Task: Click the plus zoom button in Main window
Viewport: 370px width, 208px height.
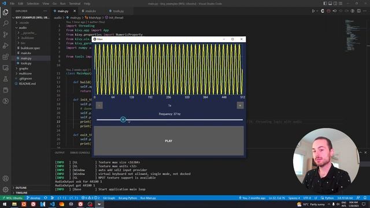Action: [240, 105]
